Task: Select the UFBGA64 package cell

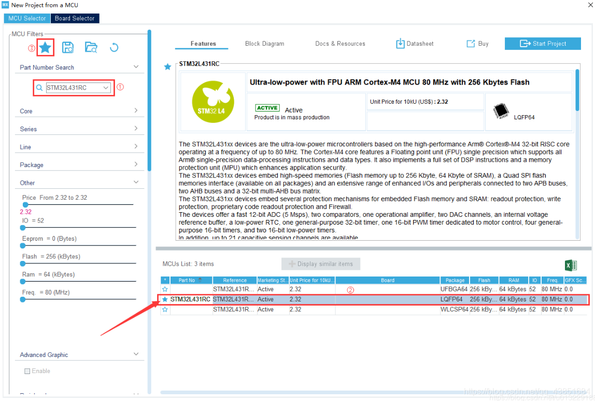Action: pyautogui.click(x=454, y=289)
